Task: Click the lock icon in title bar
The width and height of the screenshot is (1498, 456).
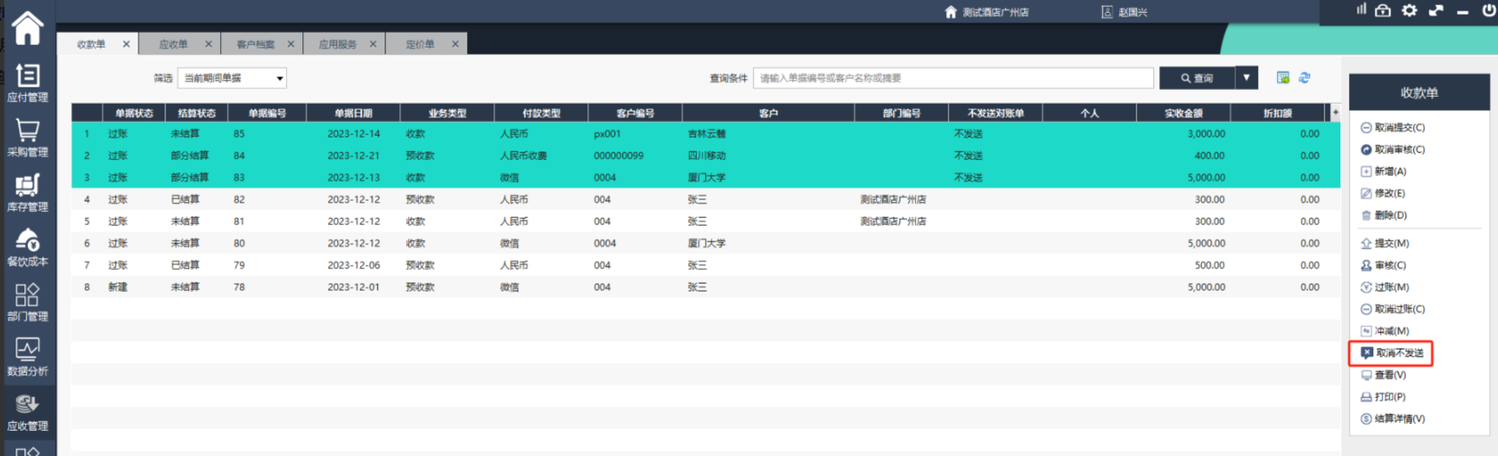Action: tap(1383, 10)
